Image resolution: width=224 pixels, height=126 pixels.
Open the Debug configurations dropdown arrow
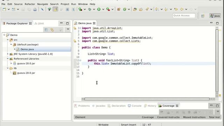click(94, 9)
